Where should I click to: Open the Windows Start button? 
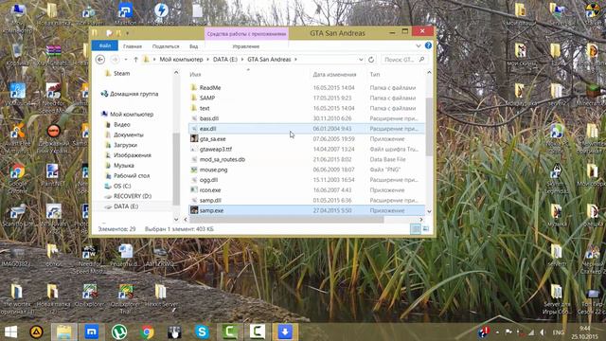(x=10, y=332)
